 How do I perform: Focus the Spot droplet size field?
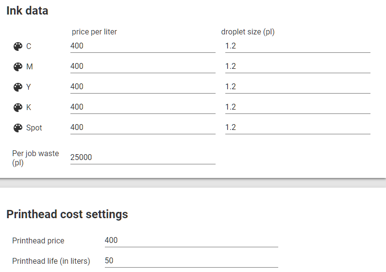point(298,128)
